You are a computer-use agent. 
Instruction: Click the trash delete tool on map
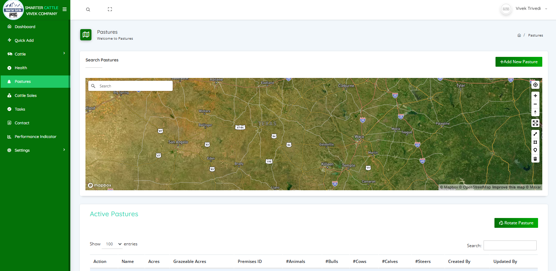tap(535, 159)
